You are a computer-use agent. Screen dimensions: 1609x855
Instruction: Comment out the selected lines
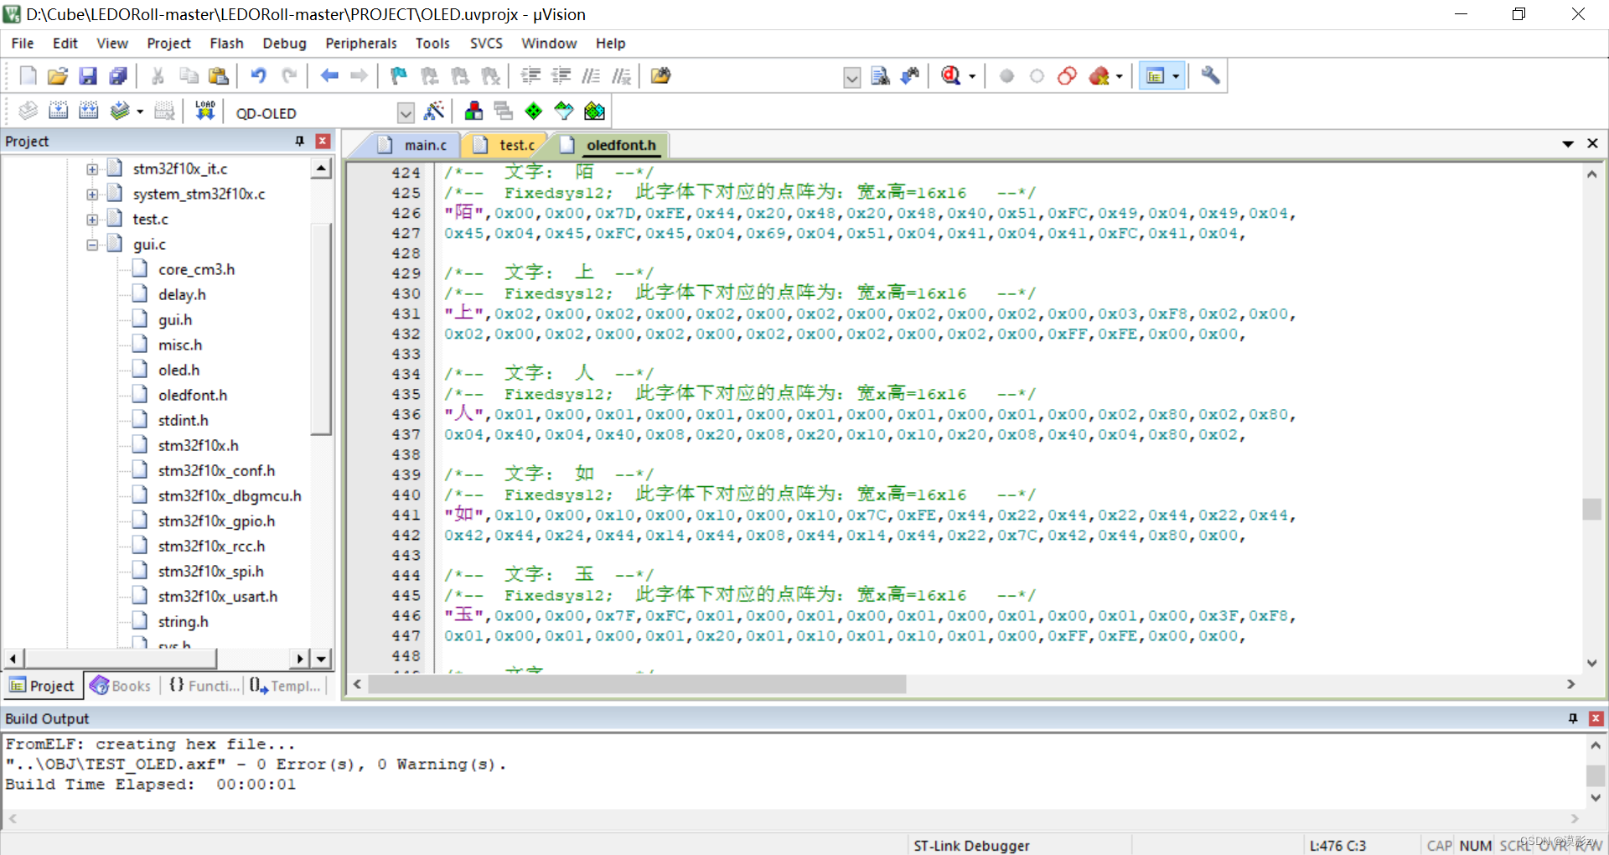(x=591, y=76)
